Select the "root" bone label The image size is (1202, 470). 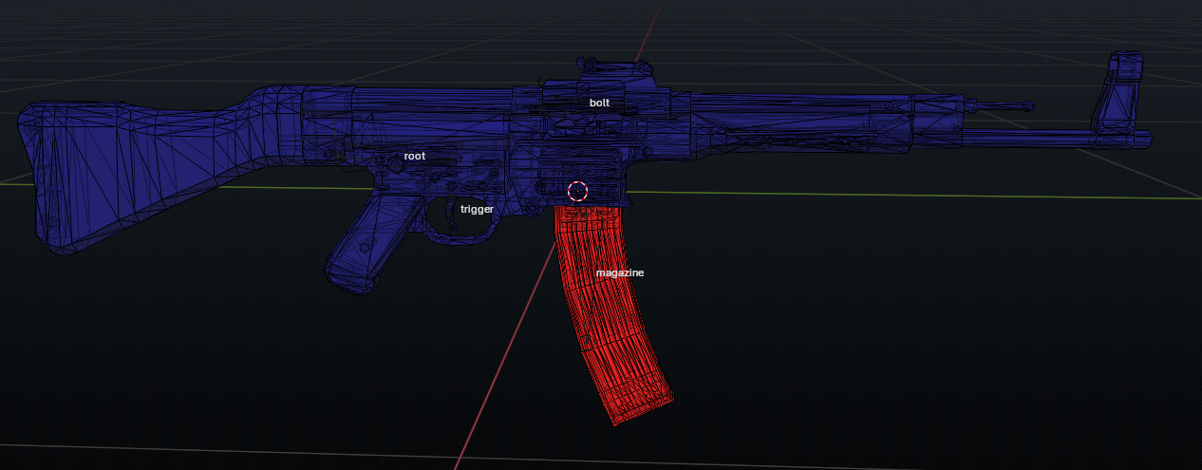[x=415, y=156]
